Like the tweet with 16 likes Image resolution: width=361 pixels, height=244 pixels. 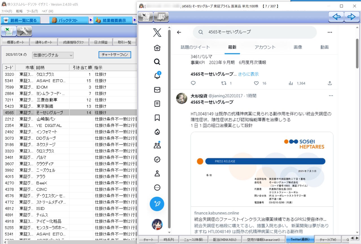point(256,83)
